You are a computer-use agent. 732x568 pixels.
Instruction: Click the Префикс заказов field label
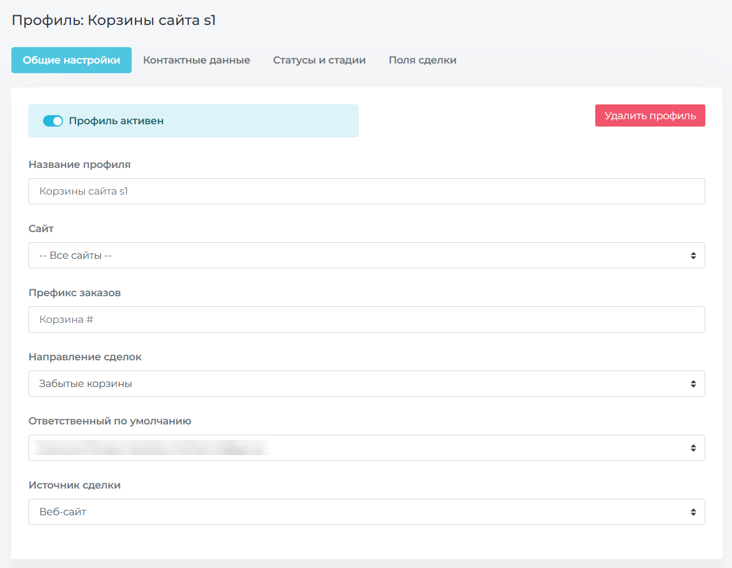click(74, 293)
